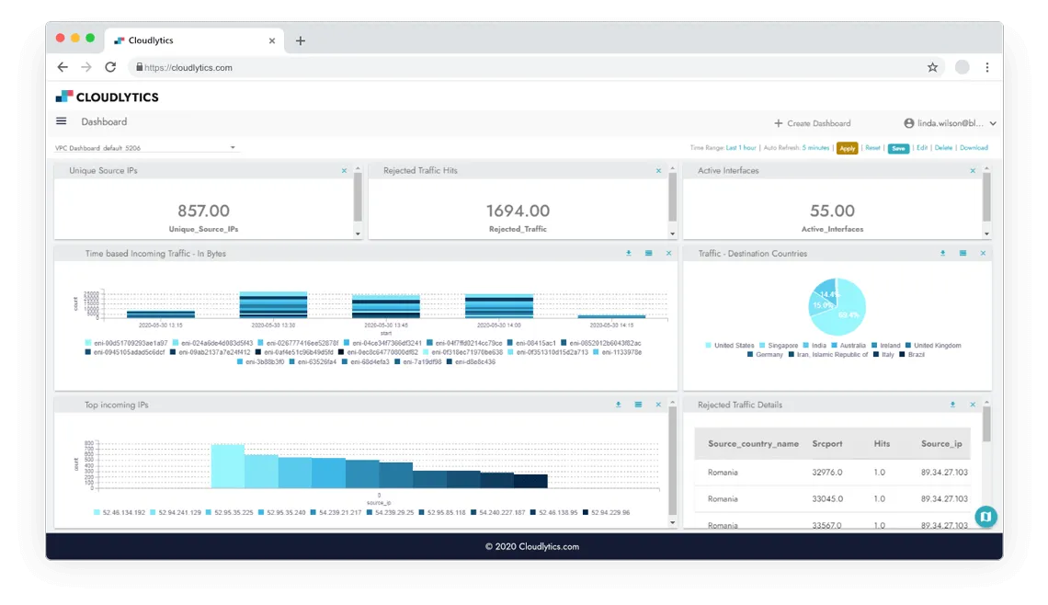Select the Dashboard menu item
This screenshot has height=605, width=1048.
(103, 120)
